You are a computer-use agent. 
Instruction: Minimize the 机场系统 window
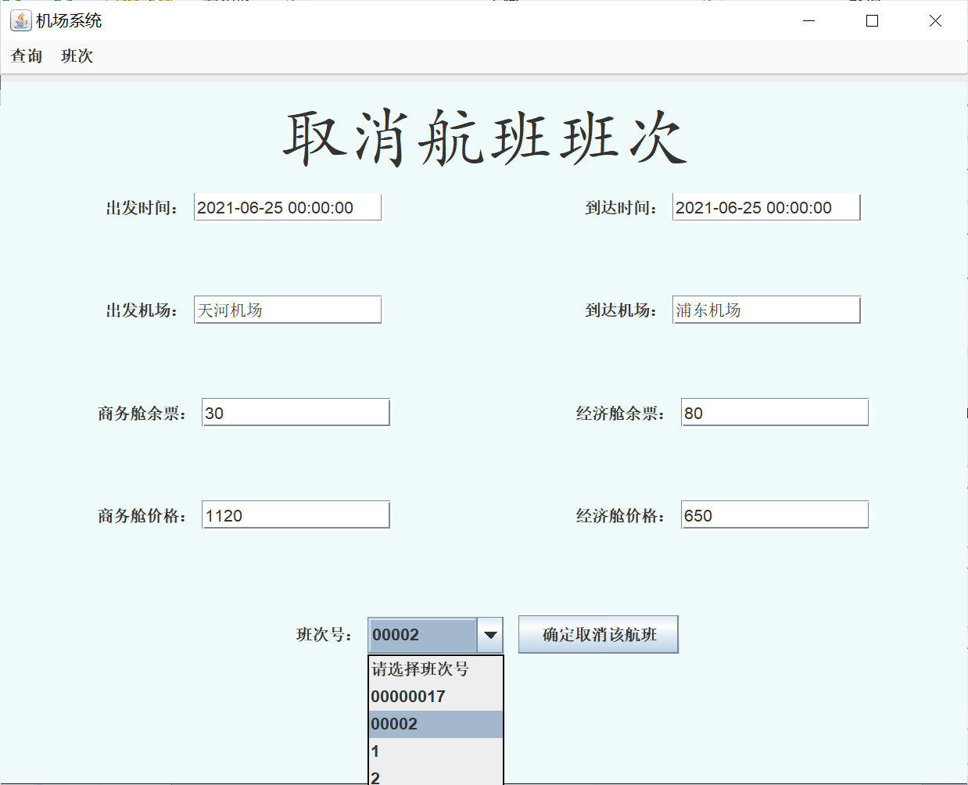(x=809, y=21)
